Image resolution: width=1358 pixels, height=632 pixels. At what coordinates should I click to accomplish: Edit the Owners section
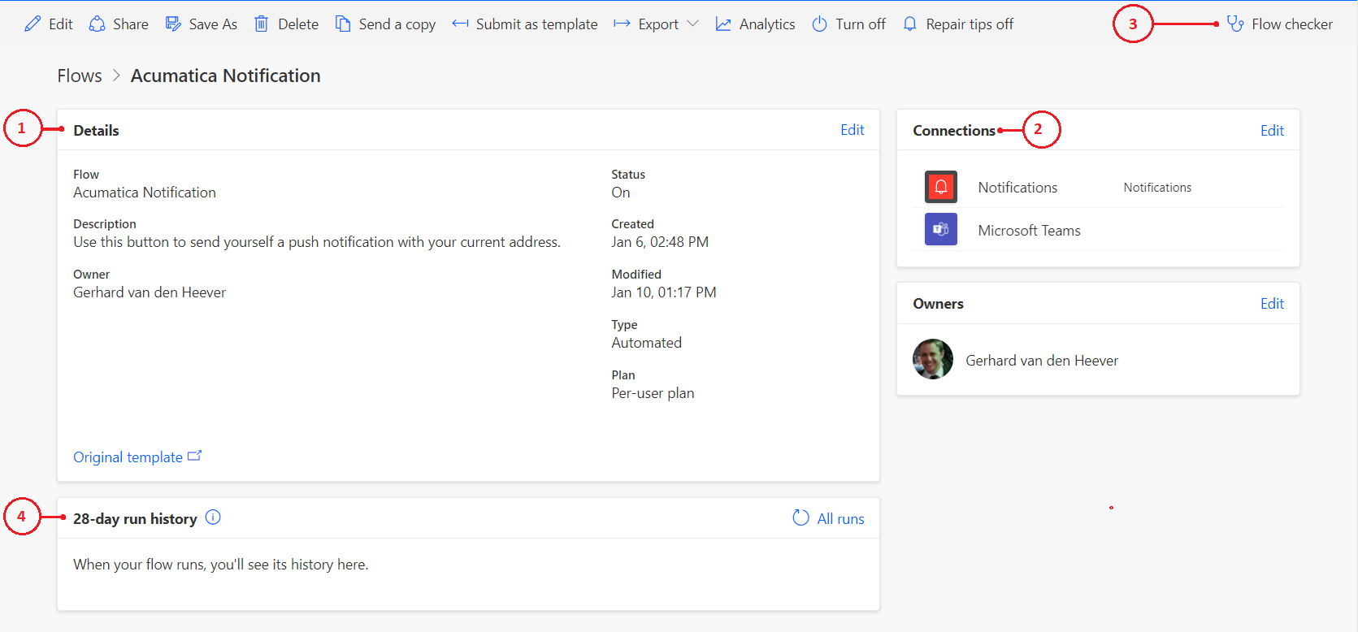pos(1272,304)
